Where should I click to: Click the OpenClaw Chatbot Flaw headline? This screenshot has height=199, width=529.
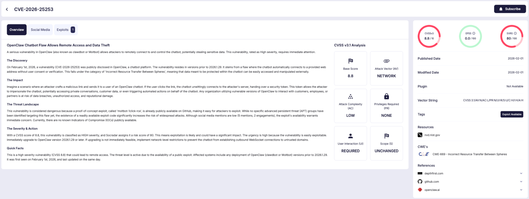coord(58,45)
